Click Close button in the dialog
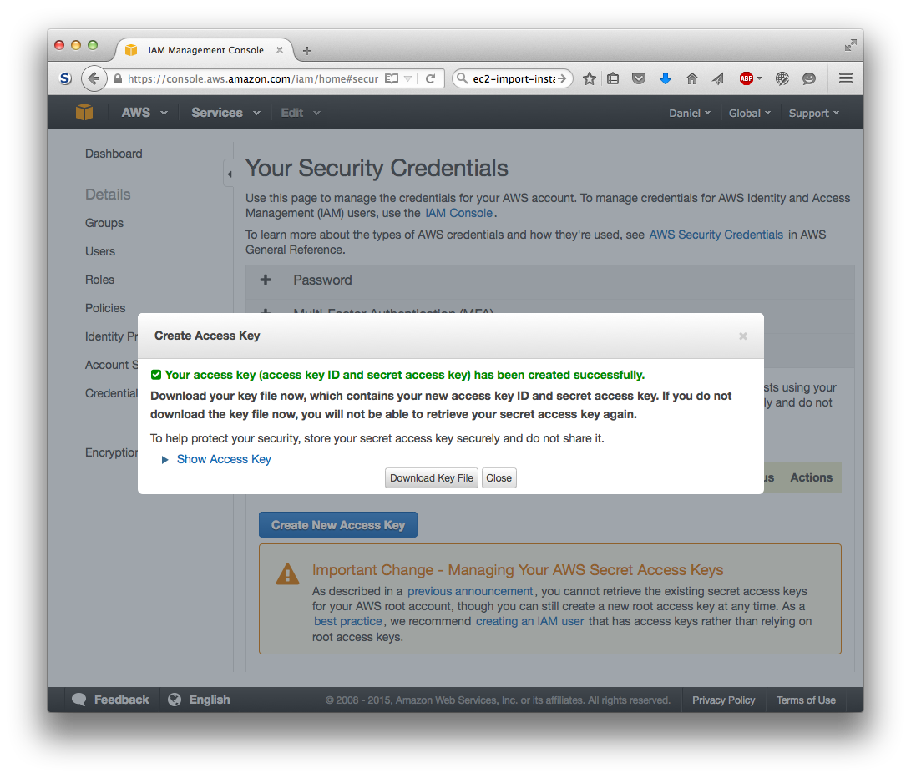 [x=499, y=478]
